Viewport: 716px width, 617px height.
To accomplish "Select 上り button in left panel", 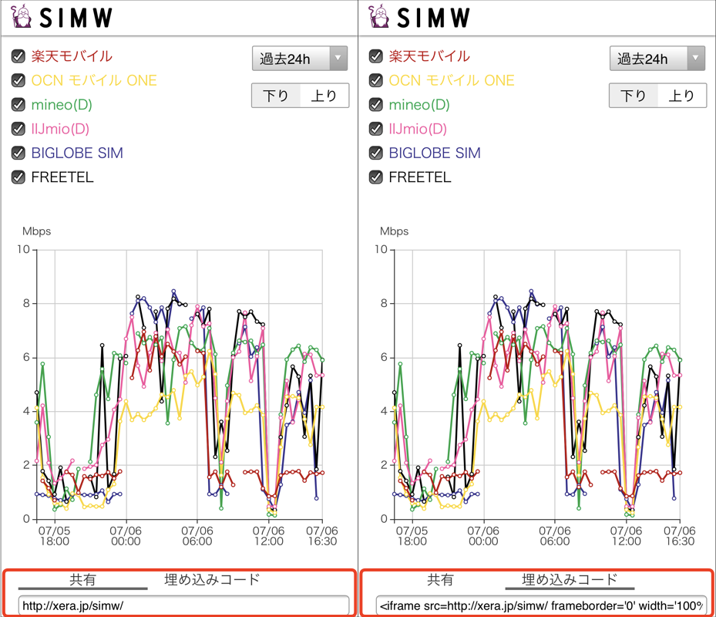I will [324, 96].
